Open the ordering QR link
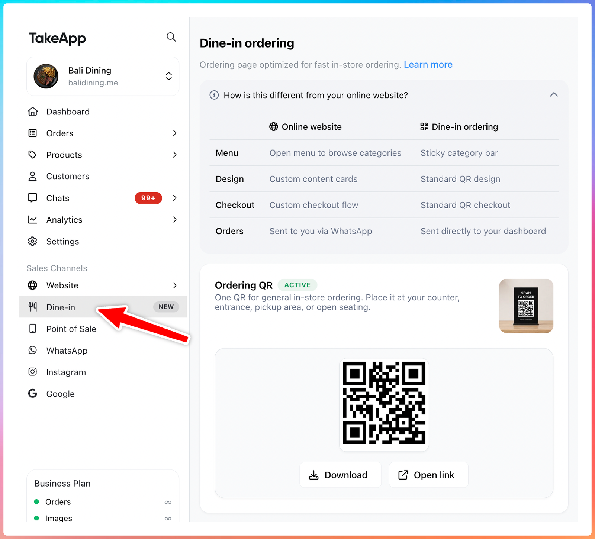Viewport: 595px width, 539px height. pyautogui.click(x=428, y=475)
